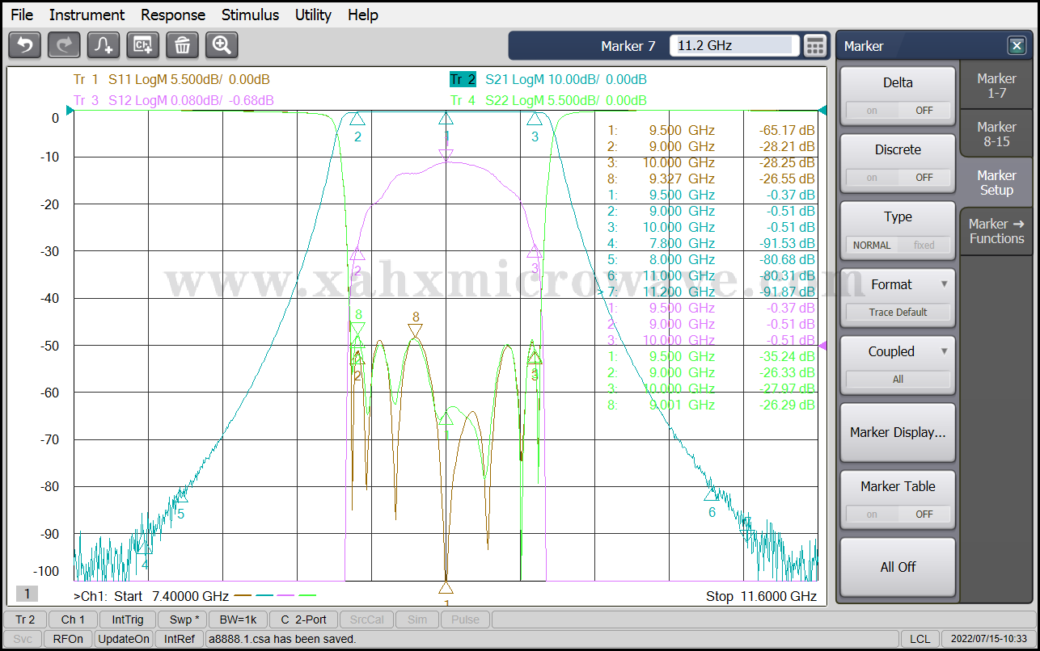Open the numeric keypad icon
The height and width of the screenshot is (651, 1040).
pyautogui.click(x=815, y=46)
